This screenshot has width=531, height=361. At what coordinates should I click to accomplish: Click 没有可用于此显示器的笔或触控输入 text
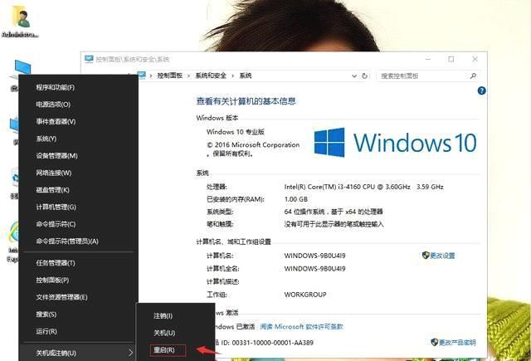coord(334,224)
